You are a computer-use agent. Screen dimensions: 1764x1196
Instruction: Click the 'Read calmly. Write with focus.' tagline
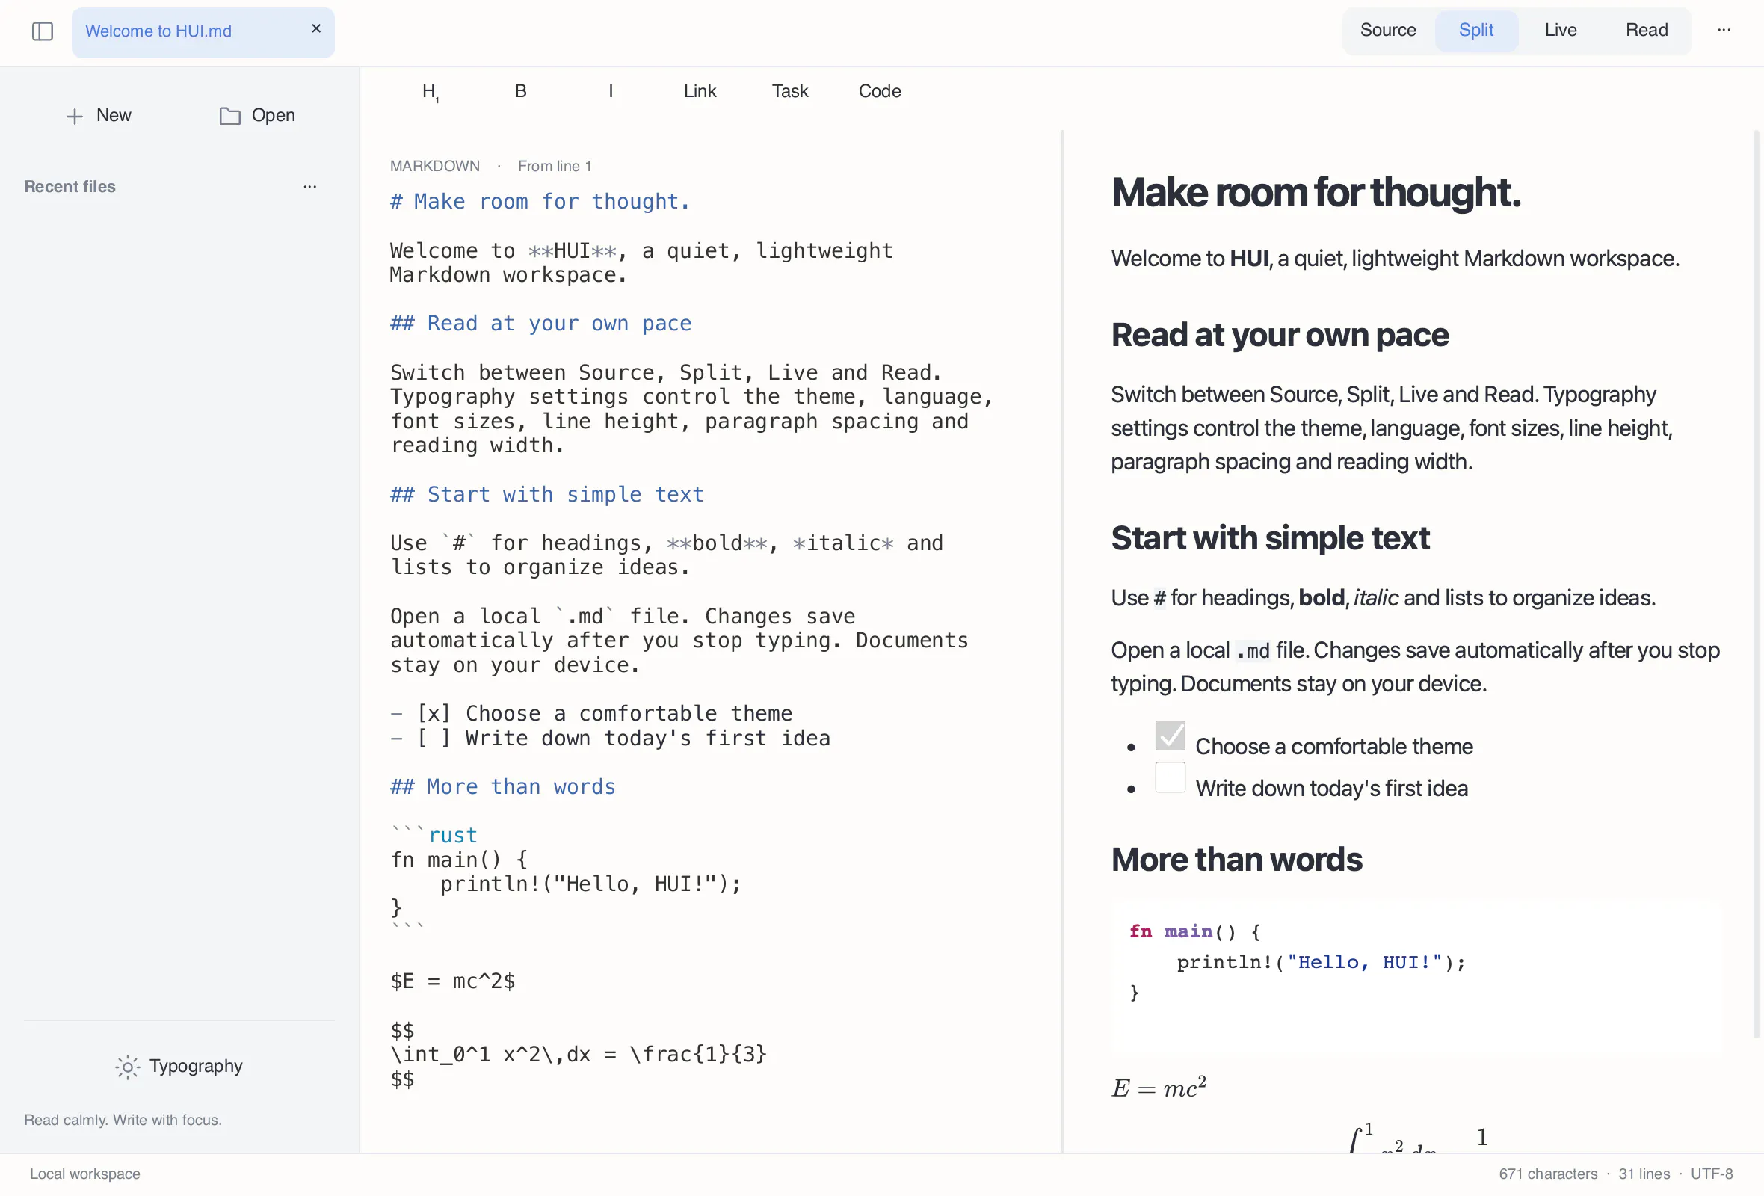pyautogui.click(x=123, y=1120)
